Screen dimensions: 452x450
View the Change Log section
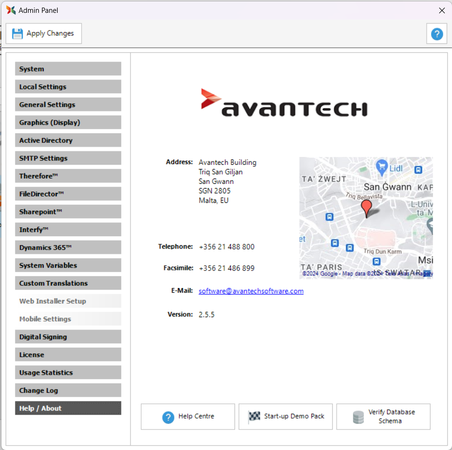(68, 390)
